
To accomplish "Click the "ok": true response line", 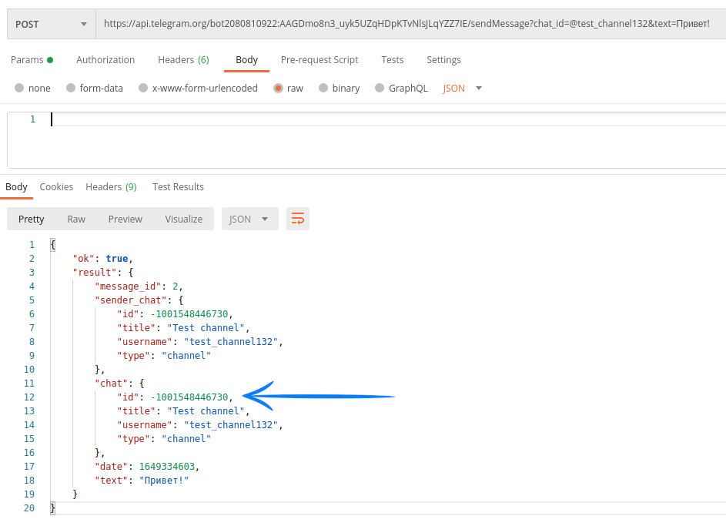I will click(103, 258).
